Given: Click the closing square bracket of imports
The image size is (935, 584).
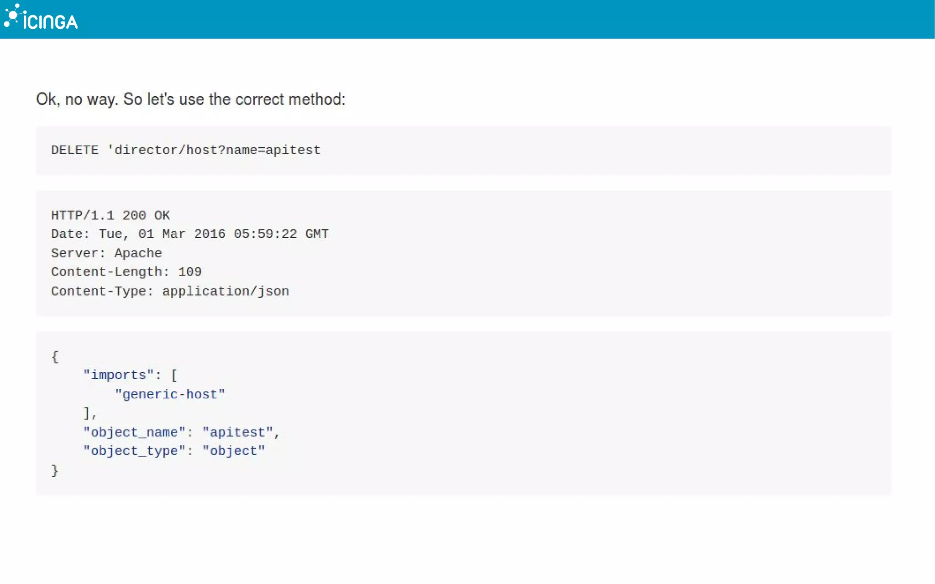Looking at the screenshot, I should (87, 413).
